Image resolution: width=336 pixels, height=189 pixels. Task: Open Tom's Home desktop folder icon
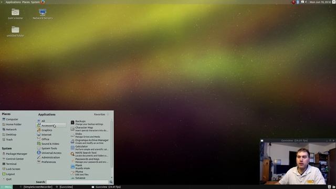(x=15, y=14)
